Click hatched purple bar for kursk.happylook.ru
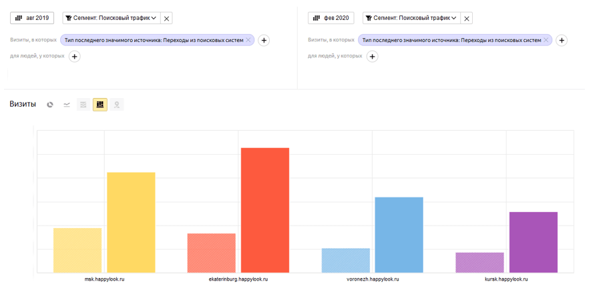 [x=479, y=262]
